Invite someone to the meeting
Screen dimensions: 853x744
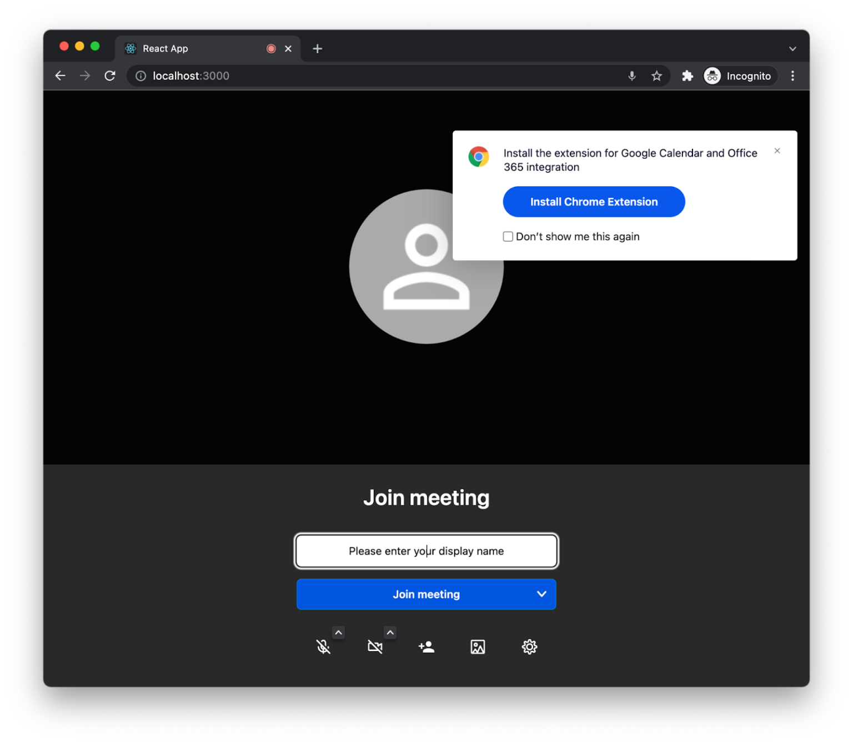click(x=426, y=646)
